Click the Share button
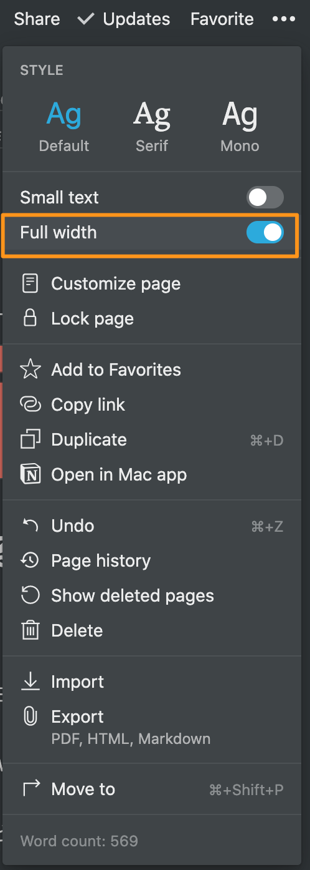Screen dimensions: 310x870 37,19
